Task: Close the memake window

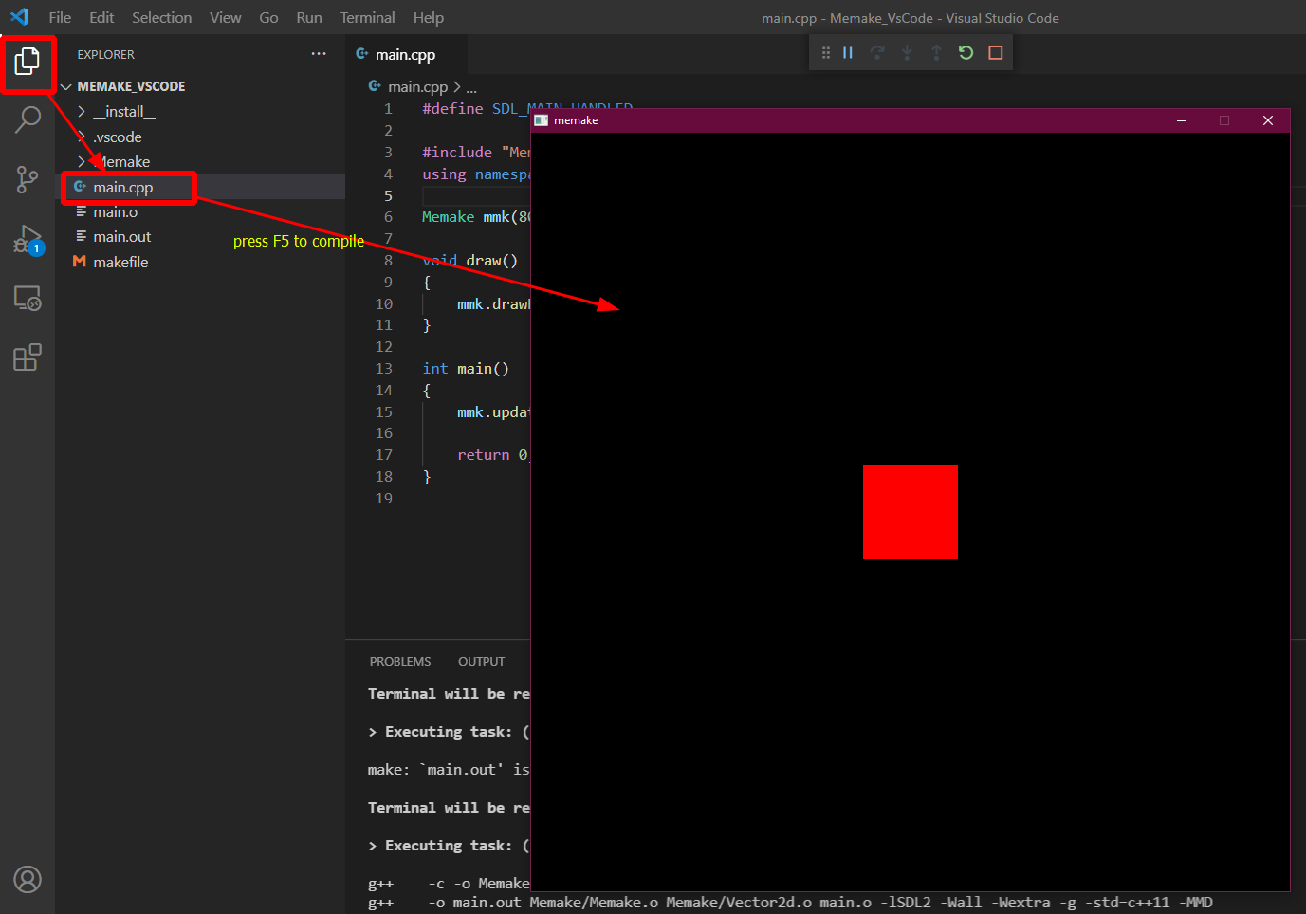Action: click(x=1268, y=120)
